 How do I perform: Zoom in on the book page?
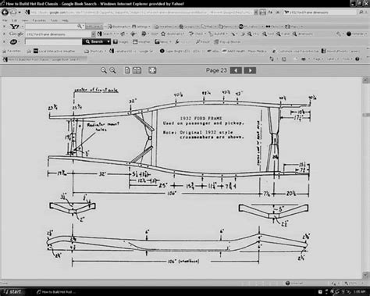[x=112, y=70]
